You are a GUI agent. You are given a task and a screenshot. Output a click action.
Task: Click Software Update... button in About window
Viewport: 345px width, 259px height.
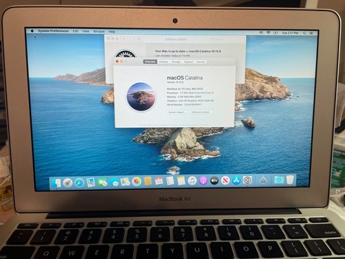[x=201, y=112]
